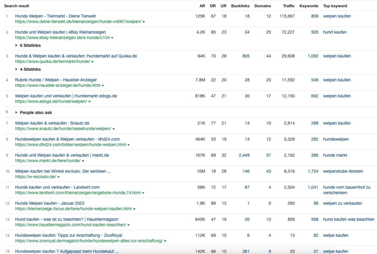Open URL dropdown for kleinanzeige.focus.de result

134,209
